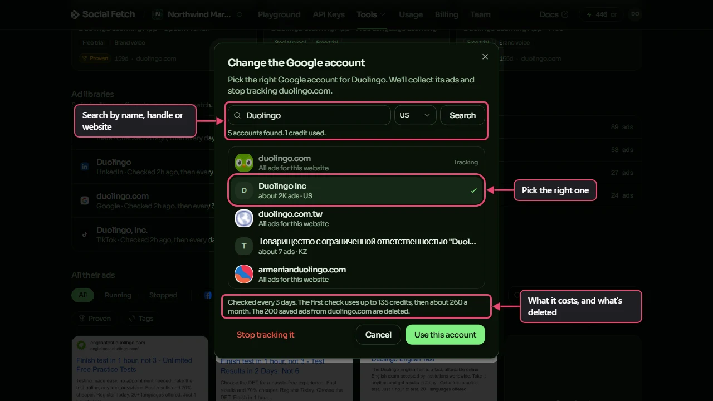Open the US country dropdown
Image resolution: width=713 pixels, height=401 pixels.
[x=416, y=115]
